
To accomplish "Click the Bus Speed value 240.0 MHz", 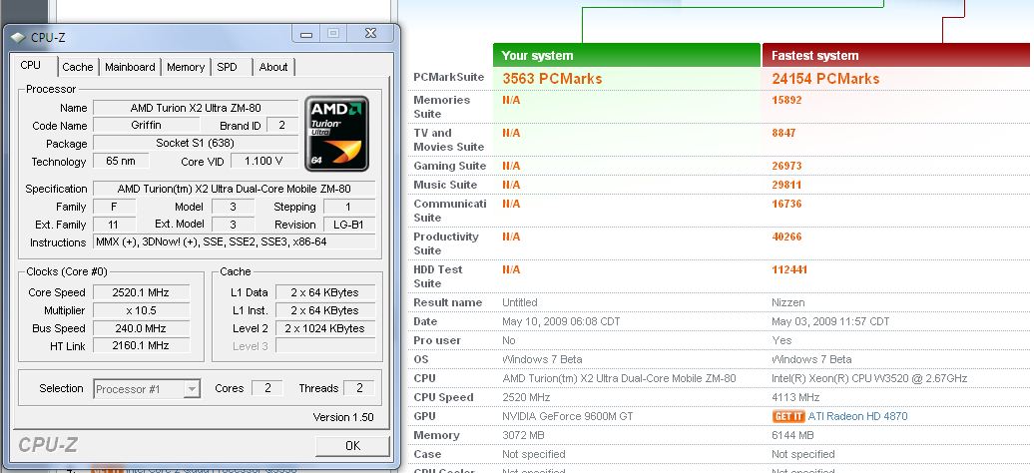I will (141, 328).
